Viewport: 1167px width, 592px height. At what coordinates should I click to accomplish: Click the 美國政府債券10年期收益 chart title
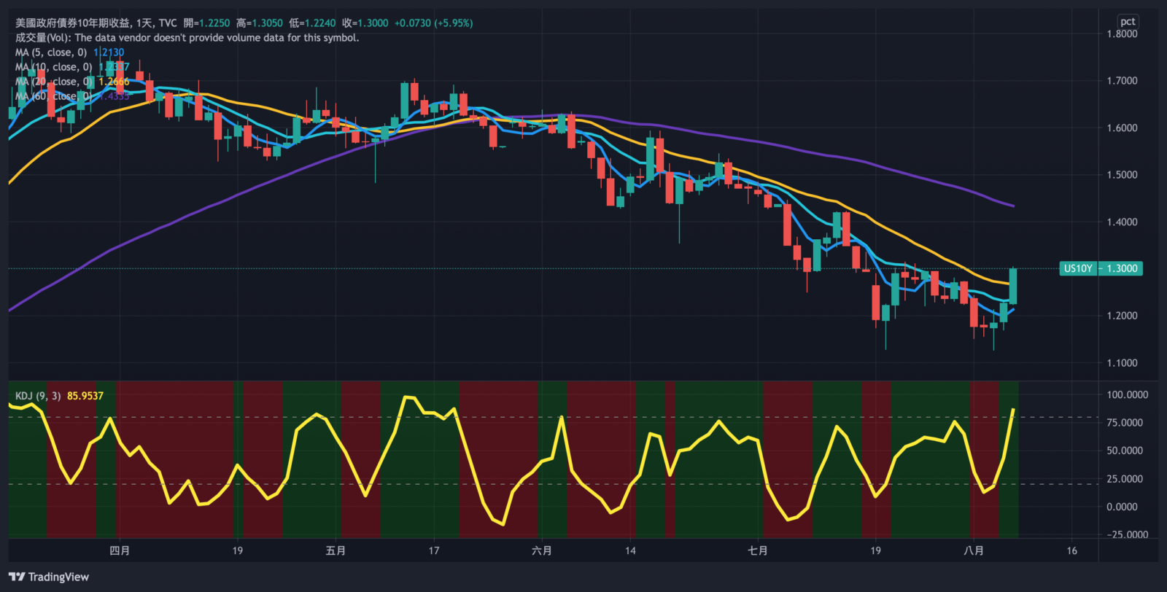tap(74, 23)
